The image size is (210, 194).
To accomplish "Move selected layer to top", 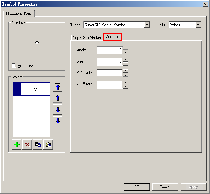I will point(58,87).
